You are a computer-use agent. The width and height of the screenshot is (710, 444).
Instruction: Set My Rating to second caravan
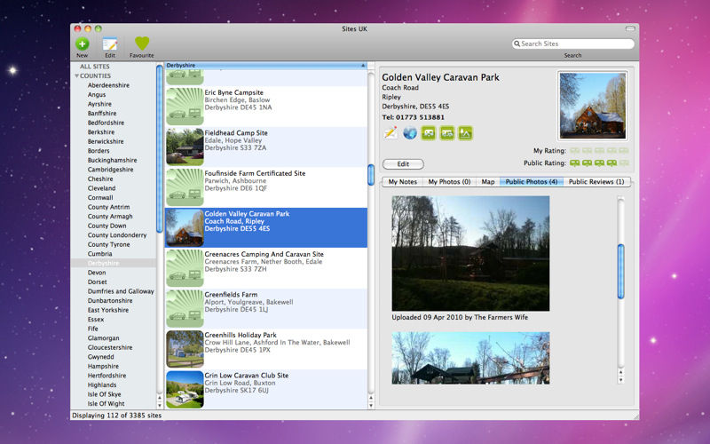(x=587, y=150)
